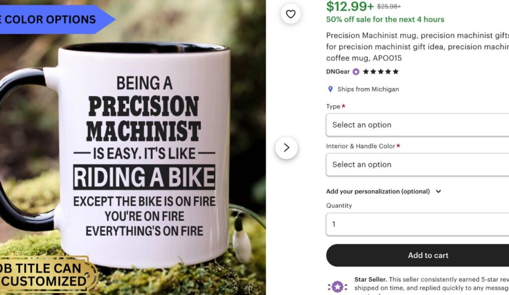Open the Quantity selector

pos(418,224)
